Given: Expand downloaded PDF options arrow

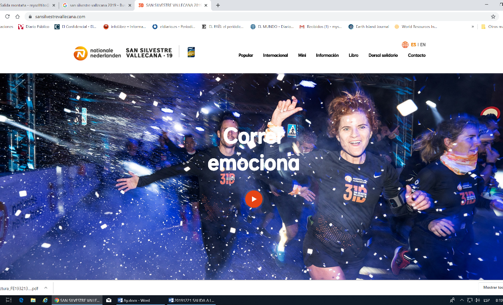Looking at the screenshot, I should pos(46,288).
